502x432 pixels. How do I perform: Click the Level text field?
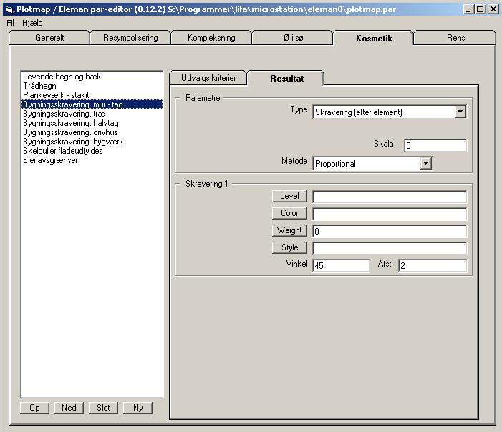tap(390, 197)
